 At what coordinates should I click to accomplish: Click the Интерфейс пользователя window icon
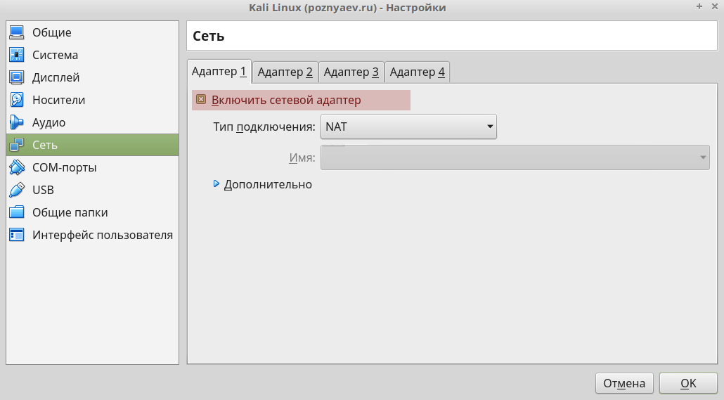[17, 236]
